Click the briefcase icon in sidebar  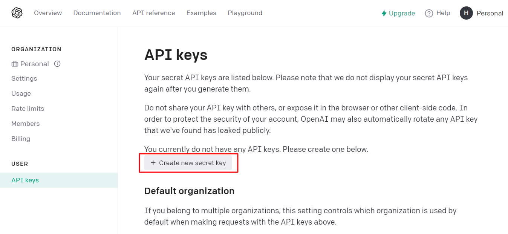(x=15, y=64)
